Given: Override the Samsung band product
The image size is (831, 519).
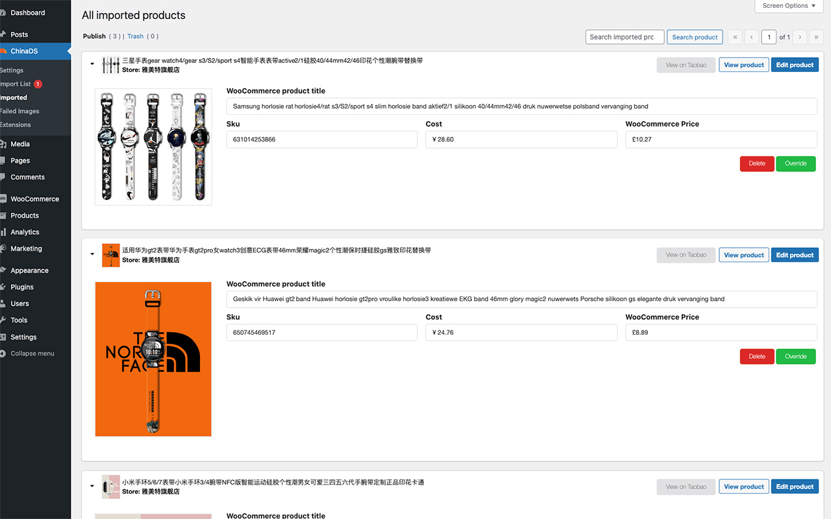Looking at the screenshot, I should tap(795, 163).
